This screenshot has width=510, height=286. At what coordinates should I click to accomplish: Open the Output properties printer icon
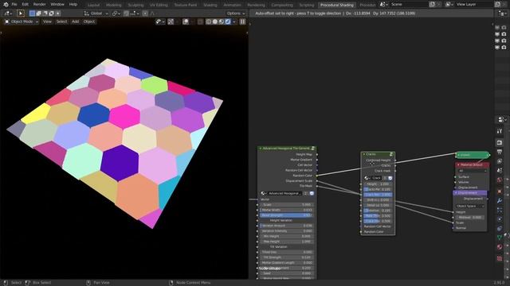click(500, 152)
